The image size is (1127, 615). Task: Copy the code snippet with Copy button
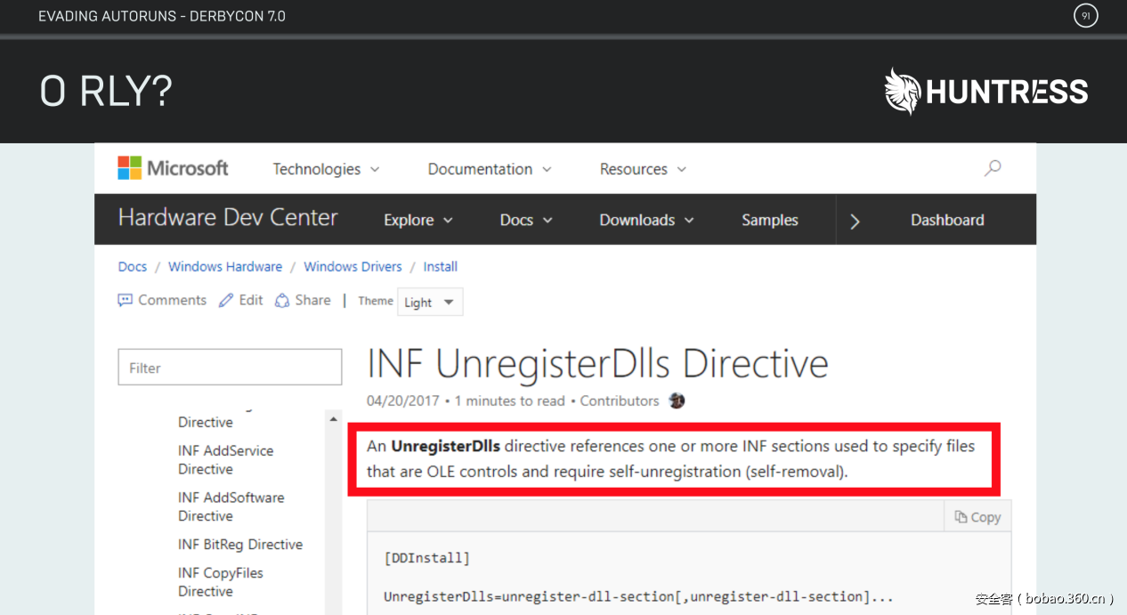click(x=977, y=517)
